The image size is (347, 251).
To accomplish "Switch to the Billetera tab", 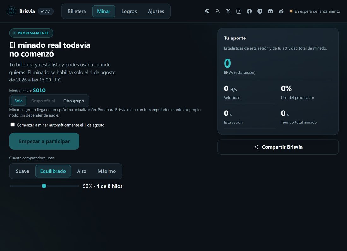I will click(x=77, y=11).
